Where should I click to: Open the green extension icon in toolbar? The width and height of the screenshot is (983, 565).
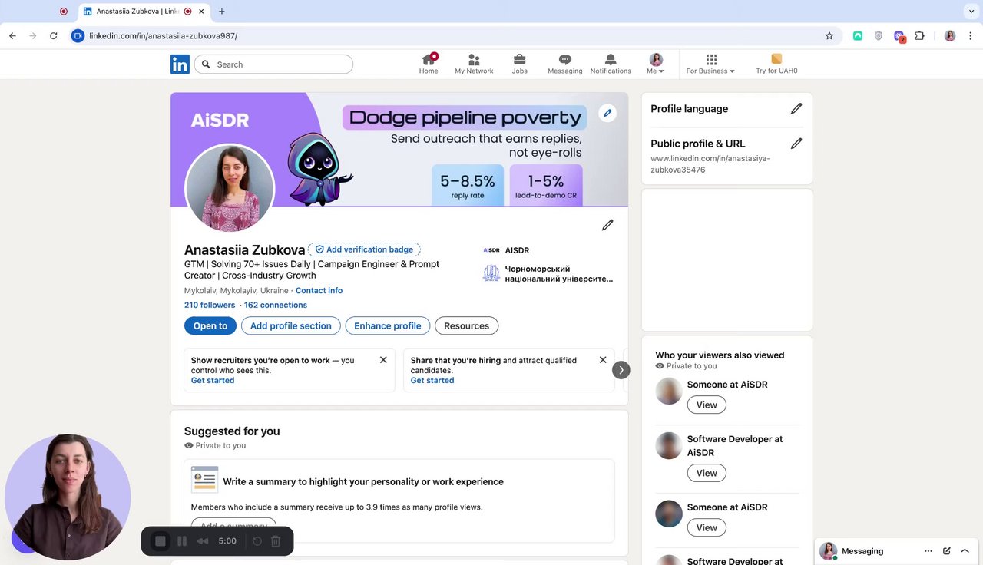pyautogui.click(x=858, y=35)
